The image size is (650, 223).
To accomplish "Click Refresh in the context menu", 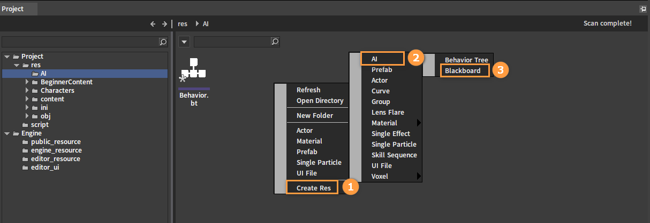I will [x=308, y=90].
